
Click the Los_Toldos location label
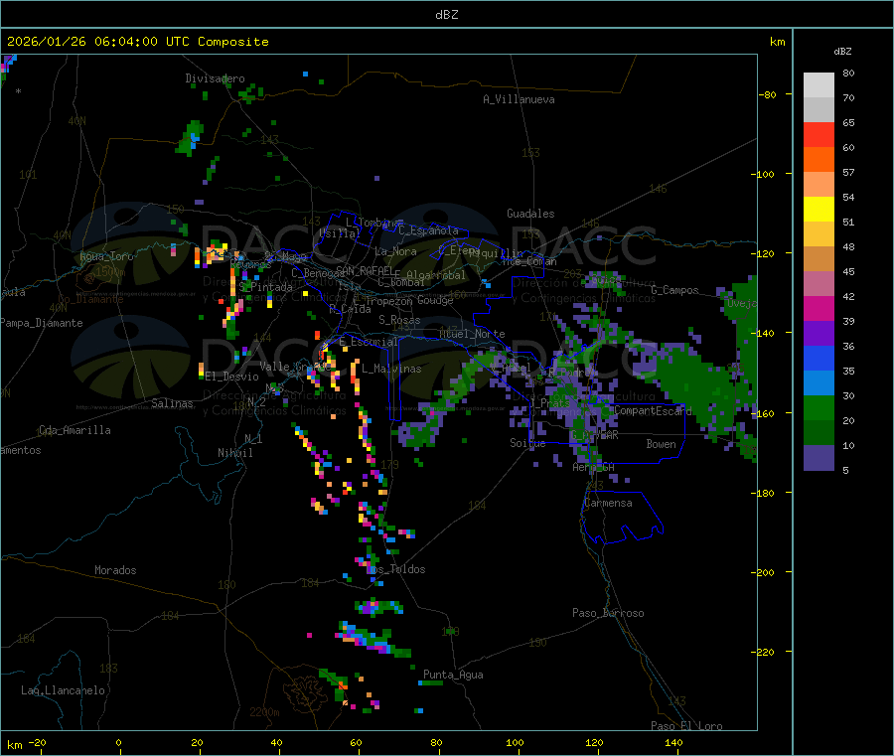395,569
